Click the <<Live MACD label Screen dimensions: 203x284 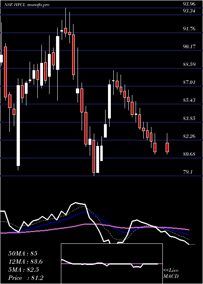[171, 273]
